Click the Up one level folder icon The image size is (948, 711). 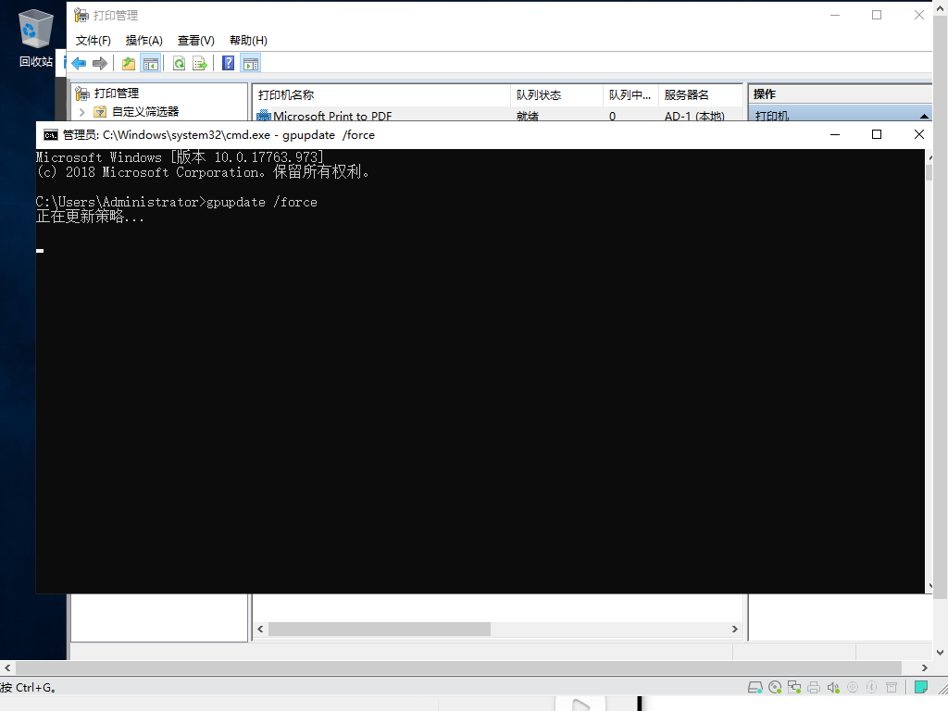pyautogui.click(x=129, y=64)
